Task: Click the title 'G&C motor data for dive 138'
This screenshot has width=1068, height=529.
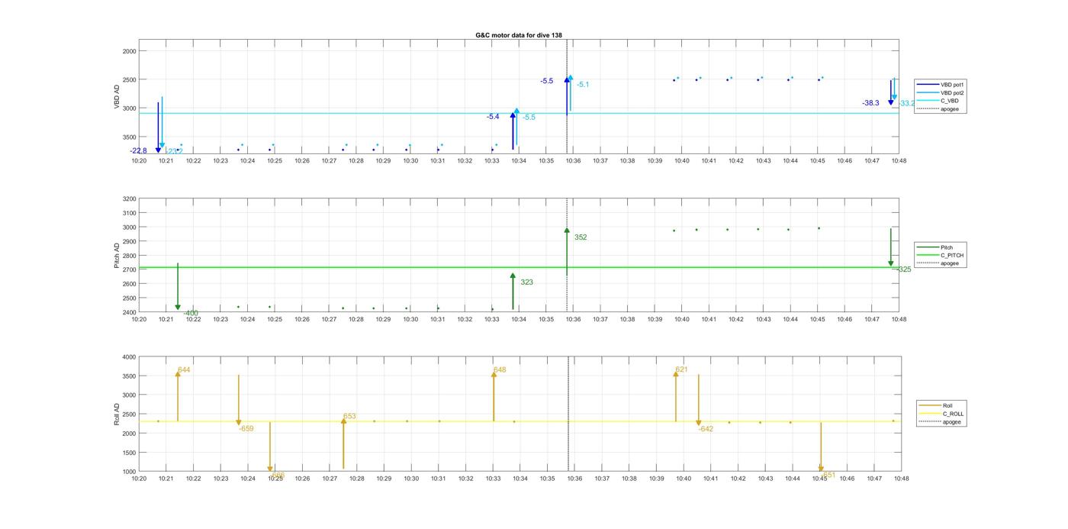Action: [519, 35]
